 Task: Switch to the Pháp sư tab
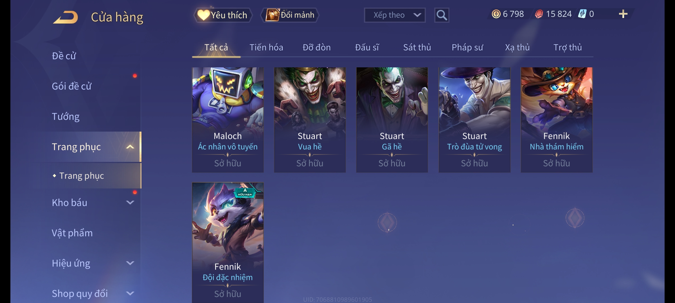click(467, 47)
